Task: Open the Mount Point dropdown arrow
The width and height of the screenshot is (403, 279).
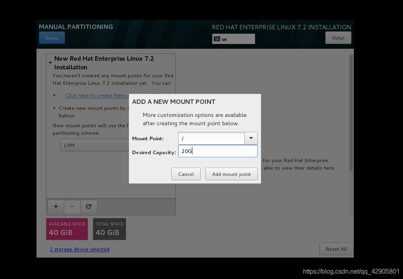Action: 251,138
